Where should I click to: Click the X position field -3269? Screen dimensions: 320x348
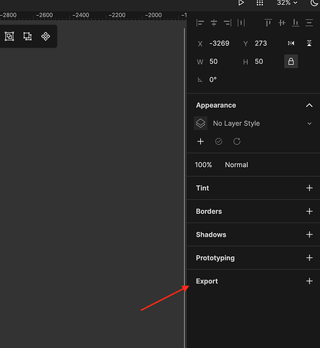[x=219, y=43]
